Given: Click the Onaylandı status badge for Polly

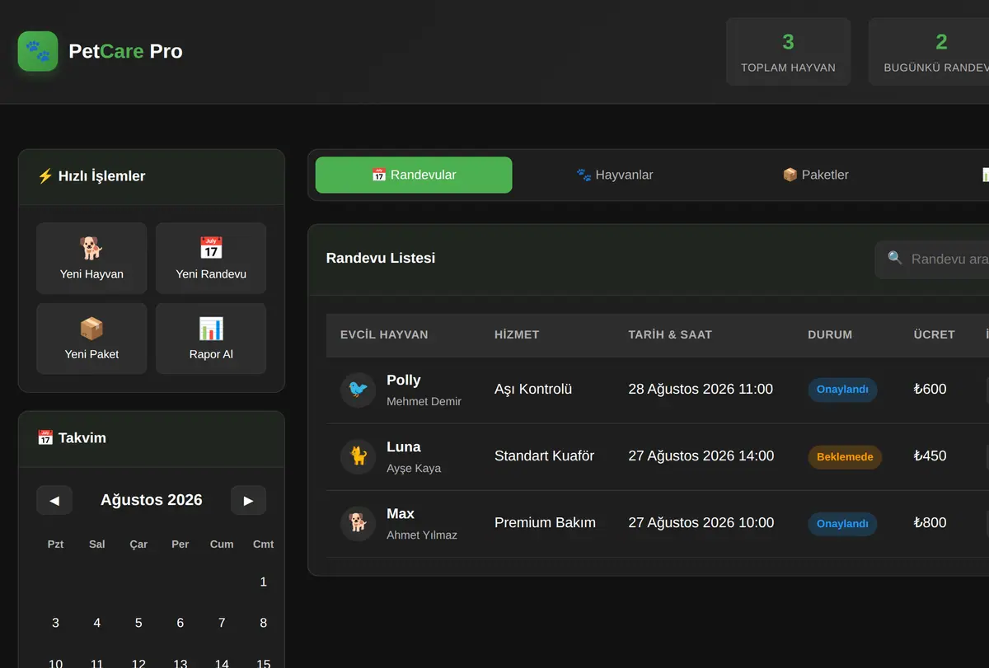Looking at the screenshot, I should coord(842,390).
